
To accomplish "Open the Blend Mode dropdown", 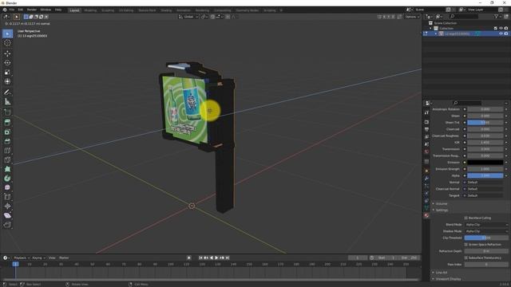I will point(486,225).
